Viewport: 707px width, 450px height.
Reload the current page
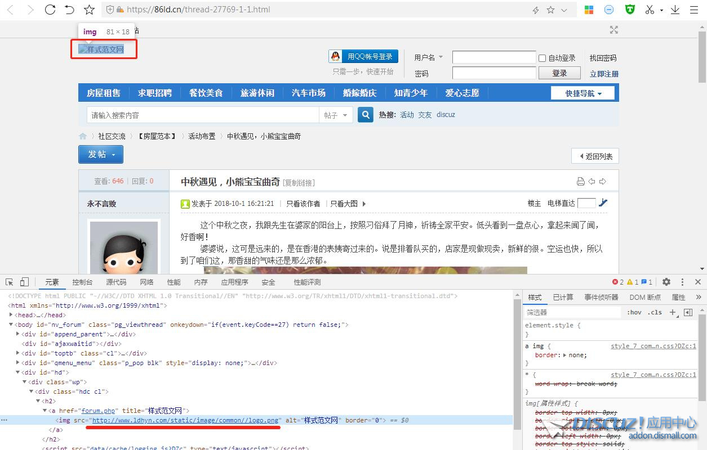coord(50,10)
